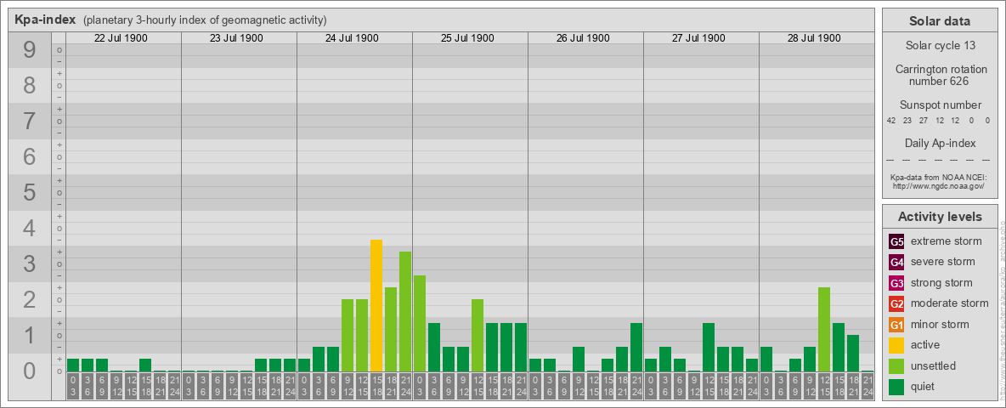Click the '22 Jul 1900' date header
This screenshot has width=1006, height=408.
[x=121, y=38]
